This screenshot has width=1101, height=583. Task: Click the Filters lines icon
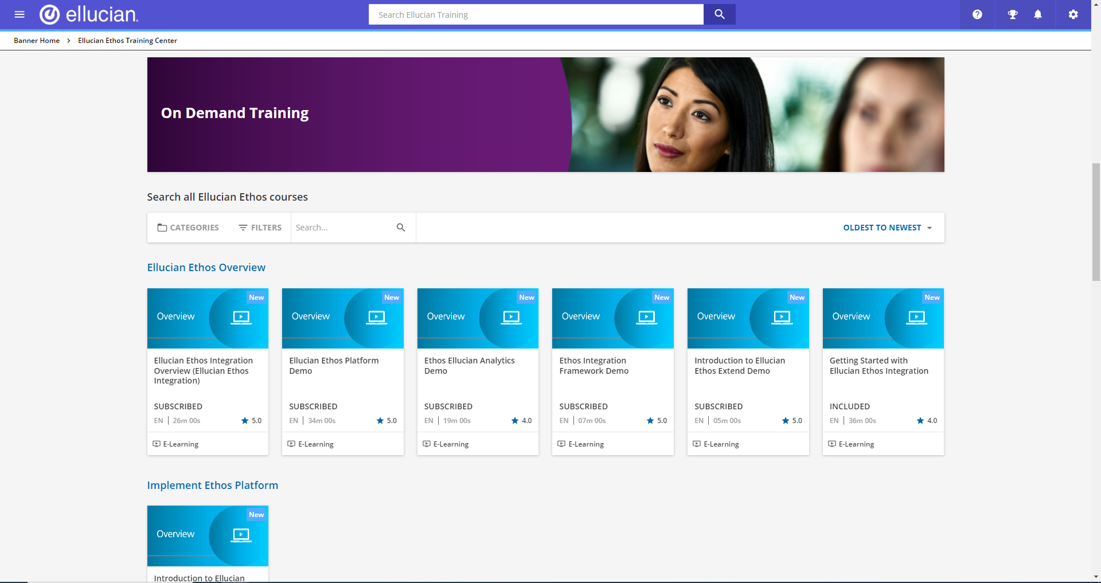coord(243,228)
